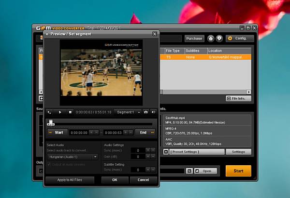The height and width of the screenshot is (198, 290).
Task: Open the home page icon
Action: coord(211,39)
